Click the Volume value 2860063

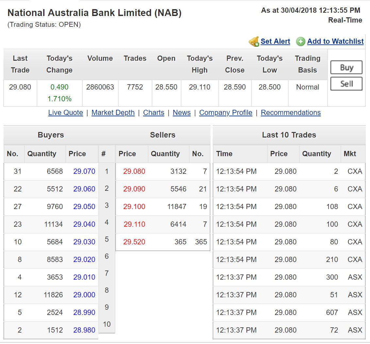coord(100,87)
